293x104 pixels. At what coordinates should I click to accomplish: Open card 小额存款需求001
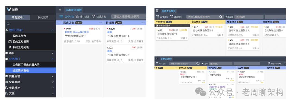[x=125, y=35]
